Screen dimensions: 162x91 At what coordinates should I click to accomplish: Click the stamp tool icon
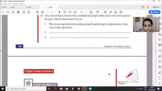point(121,12)
